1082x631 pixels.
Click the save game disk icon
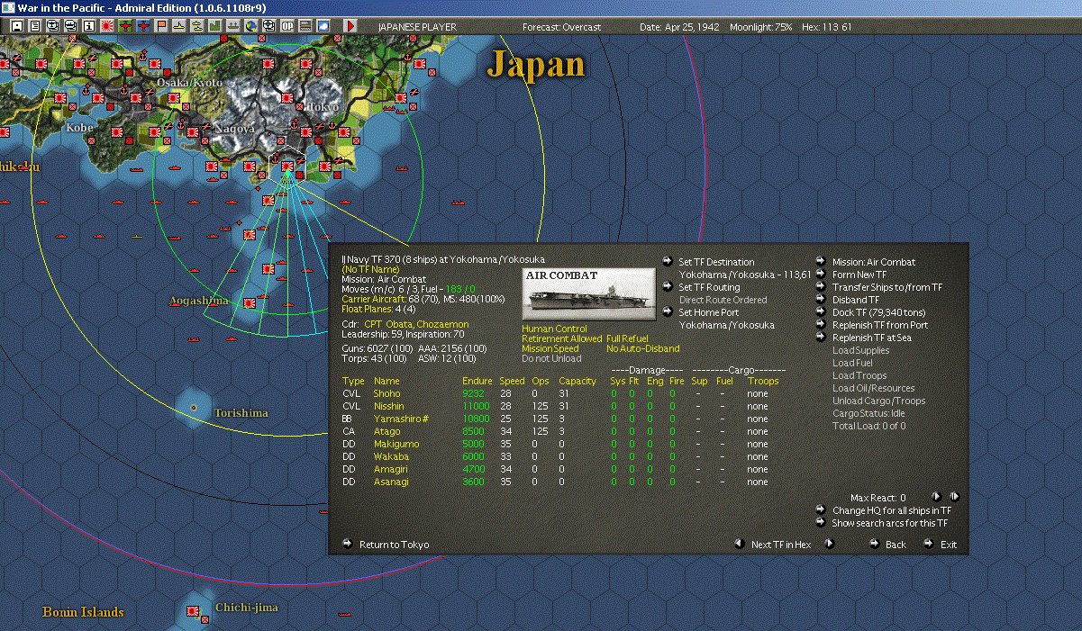[x=16, y=26]
